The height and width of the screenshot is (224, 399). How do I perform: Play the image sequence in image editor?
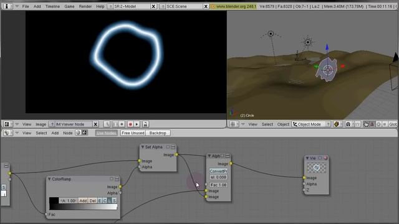click(x=137, y=124)
